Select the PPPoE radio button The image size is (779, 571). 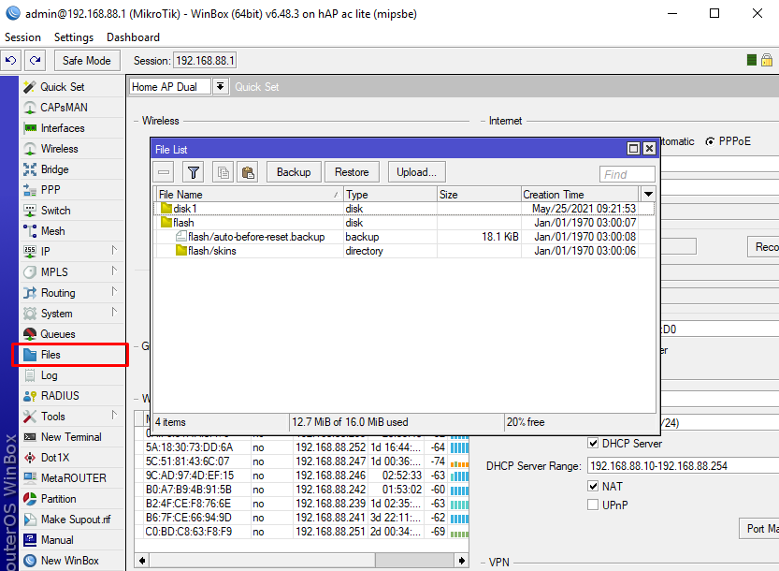[711, 141]
